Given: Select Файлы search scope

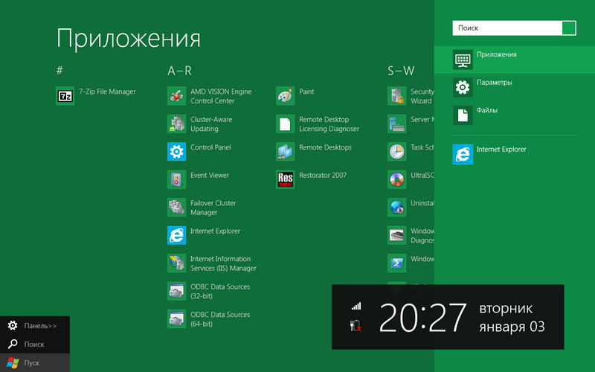Looking at the screenshot, I should click(515, 115).
